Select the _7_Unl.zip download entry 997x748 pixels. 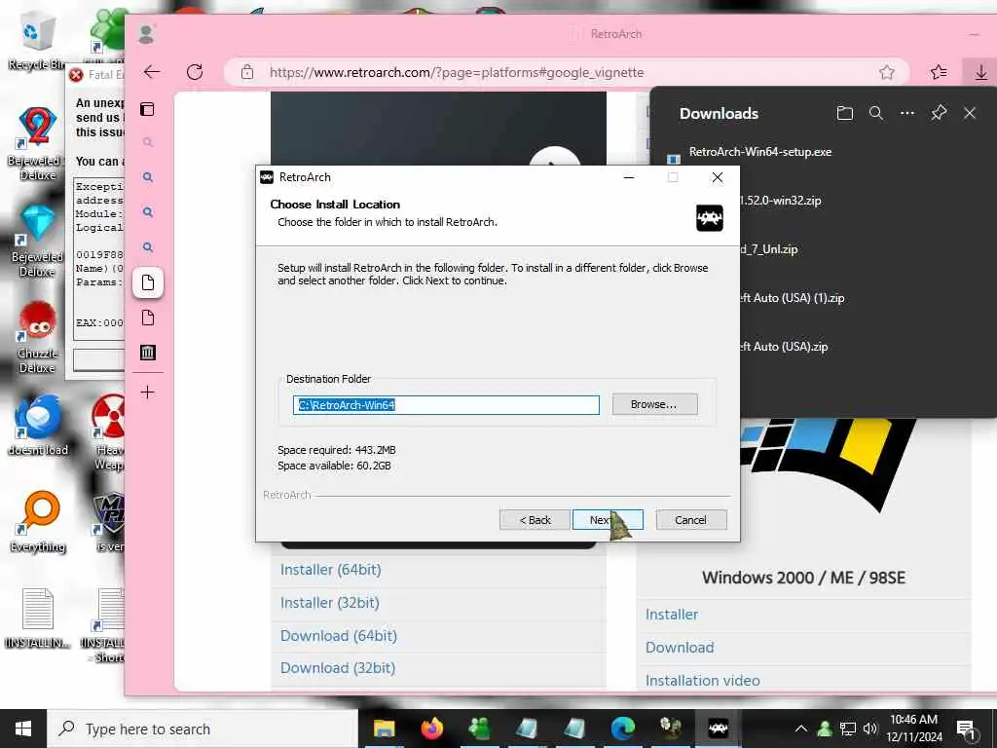coord(769,249)
